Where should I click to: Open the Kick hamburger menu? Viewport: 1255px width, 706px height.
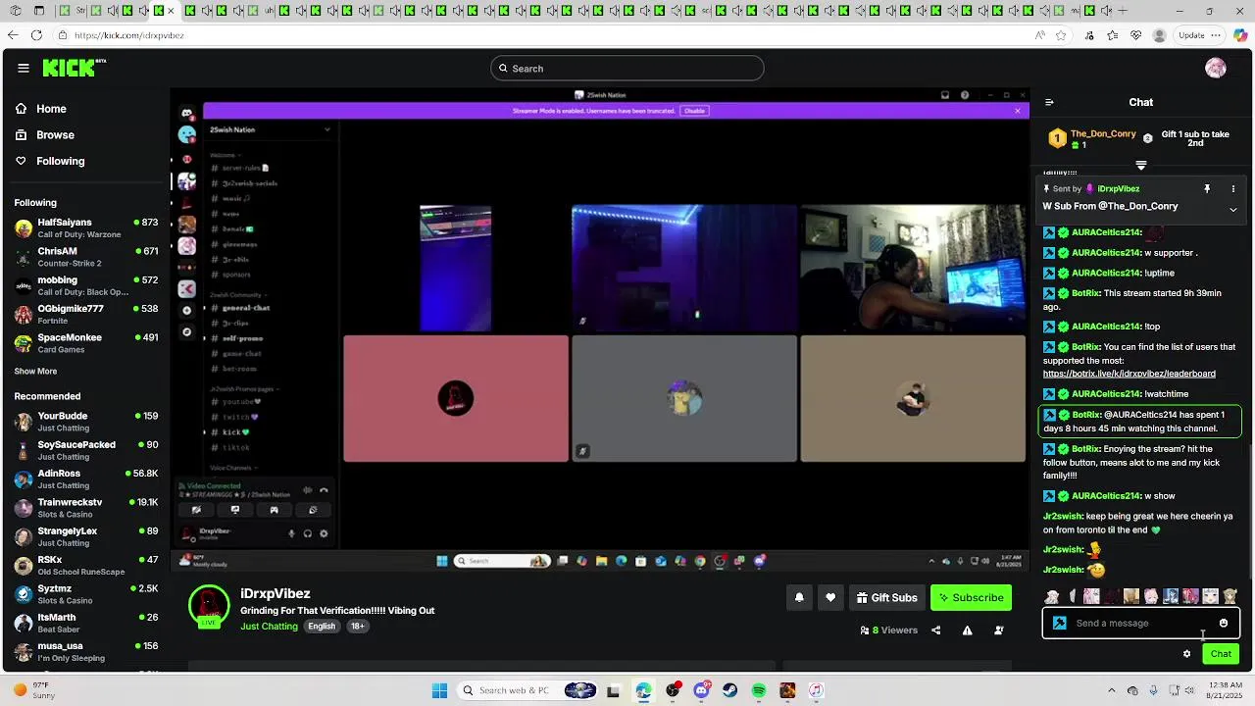(x=23, y=68)
